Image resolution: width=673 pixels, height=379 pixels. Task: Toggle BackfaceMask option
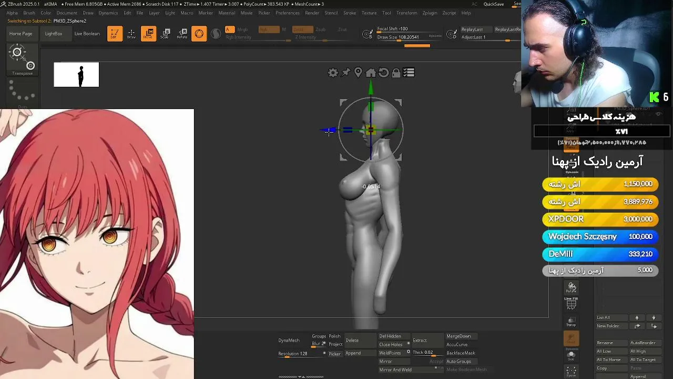(x=461, y=353)
